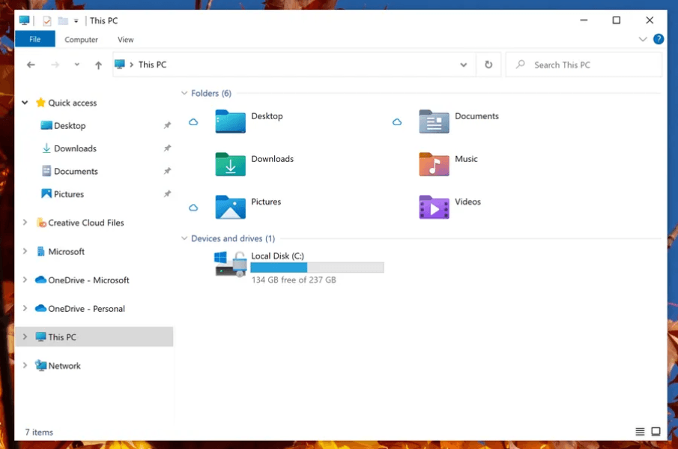
Task: Click the cloud status icon beside Desktop
Action: [x=193, y=122]
